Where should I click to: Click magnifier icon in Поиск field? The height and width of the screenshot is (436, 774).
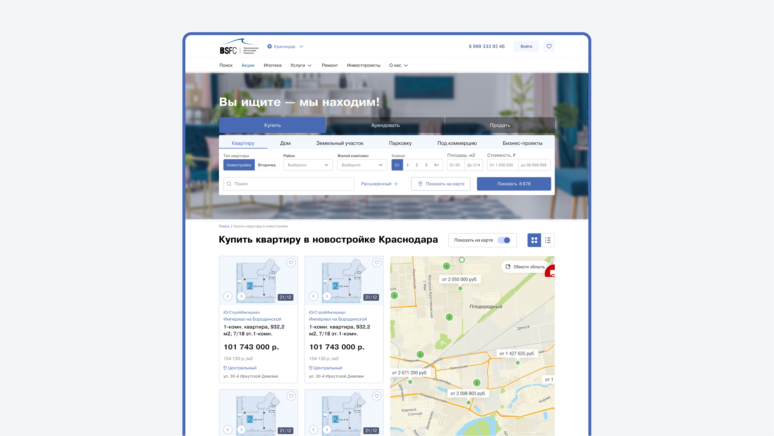(229, 184)
